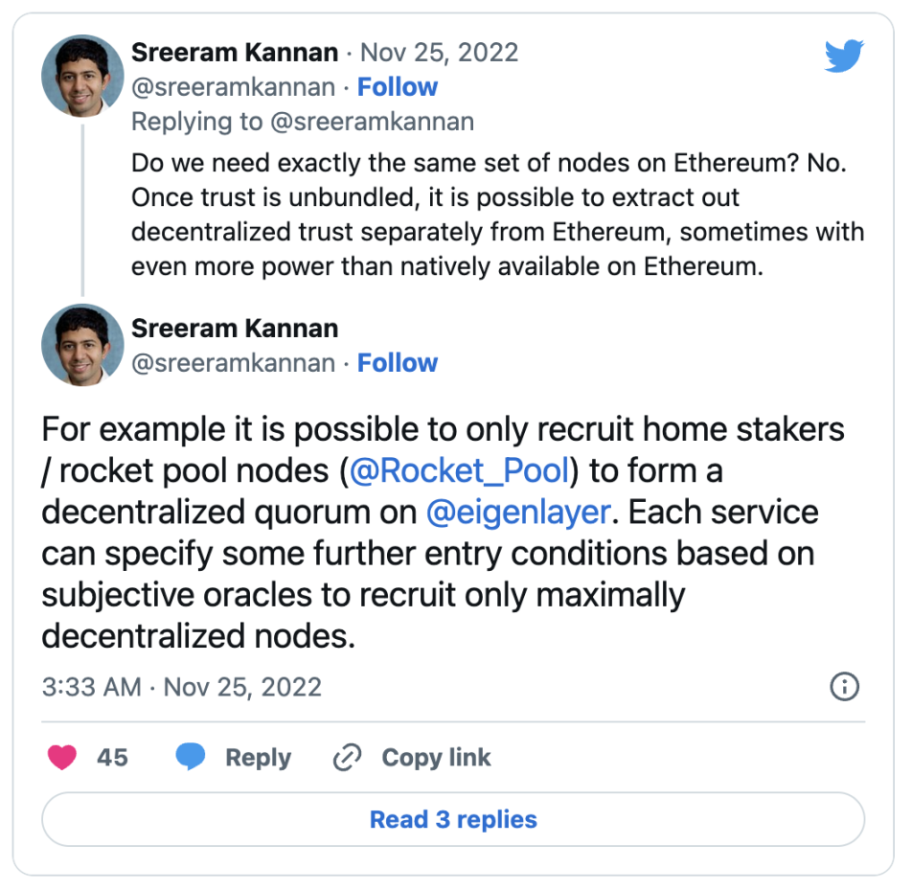This screenshot has width=912, height=890.
Task: Click the Replying to @sreeramkannan line
Action: tap(302, 123)
